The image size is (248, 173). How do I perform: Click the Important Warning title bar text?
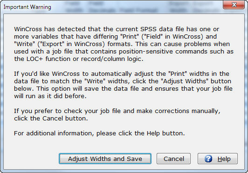[27, 7]
